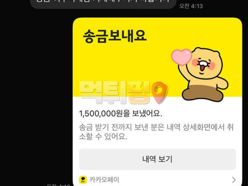Image resolution: width=248 pixels, height=186 pixels.
Task: Tap the pink heart held by Chunsik
Action: click(x=182, y=57)
